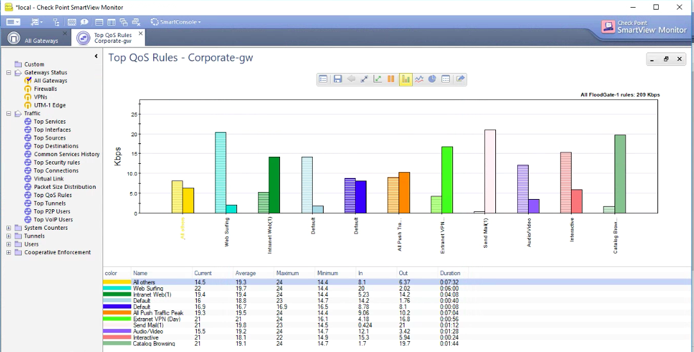
Task: Sort table by Current column header
Action: (213, 273)
